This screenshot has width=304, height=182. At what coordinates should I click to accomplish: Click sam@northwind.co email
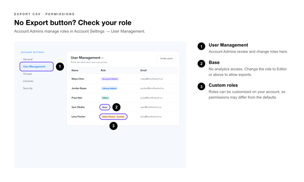[x=151, y=107]
